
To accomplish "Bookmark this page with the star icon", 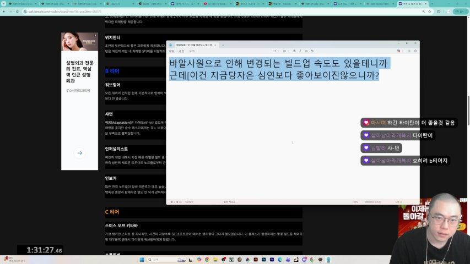I will point(430,12).
